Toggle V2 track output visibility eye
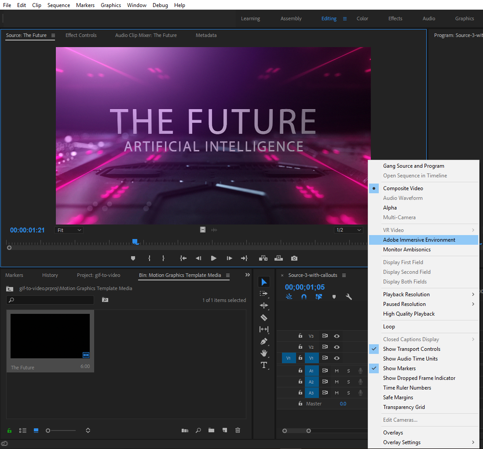This screenshot has width=483, height=449. tap(337, 347)
